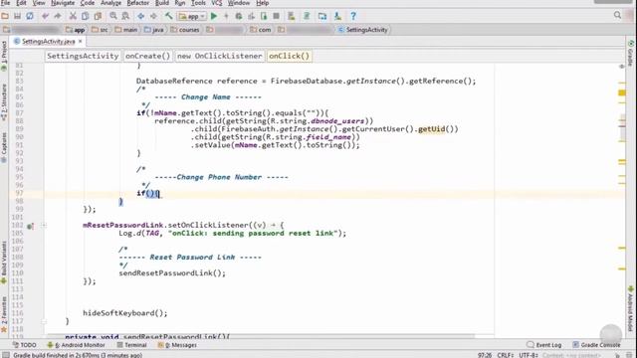This screenshot has height=358, width=637.
Task: Click the Replace toolbar icon
Action: click(125, 16)
